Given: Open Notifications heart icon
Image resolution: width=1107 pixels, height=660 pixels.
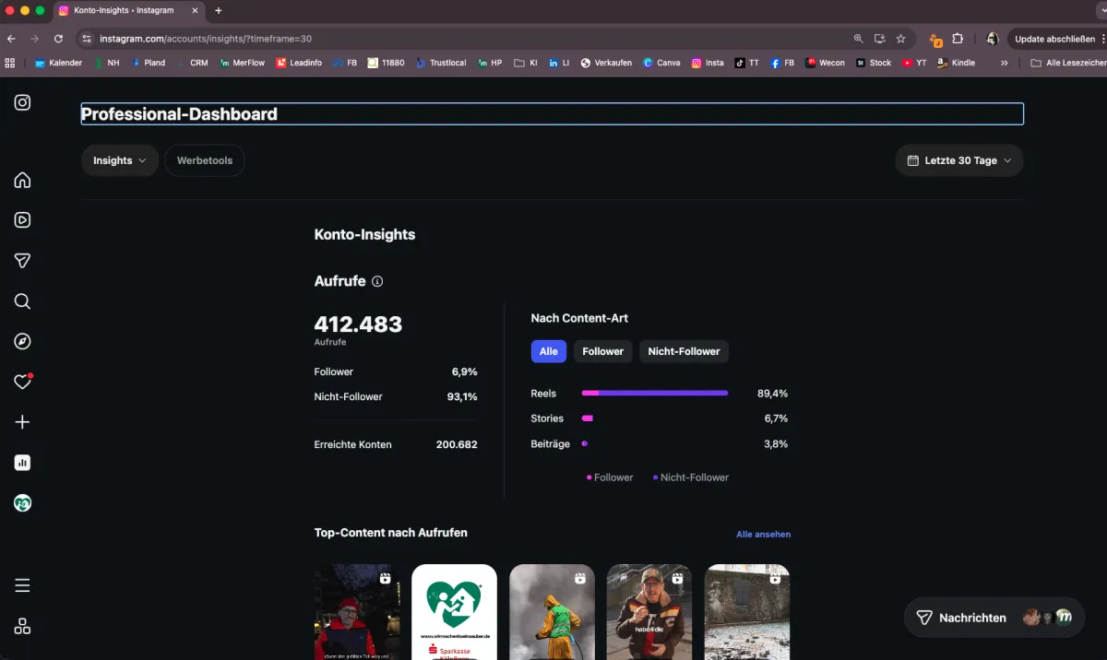Looking at the screenshot, I should (22, 382).
